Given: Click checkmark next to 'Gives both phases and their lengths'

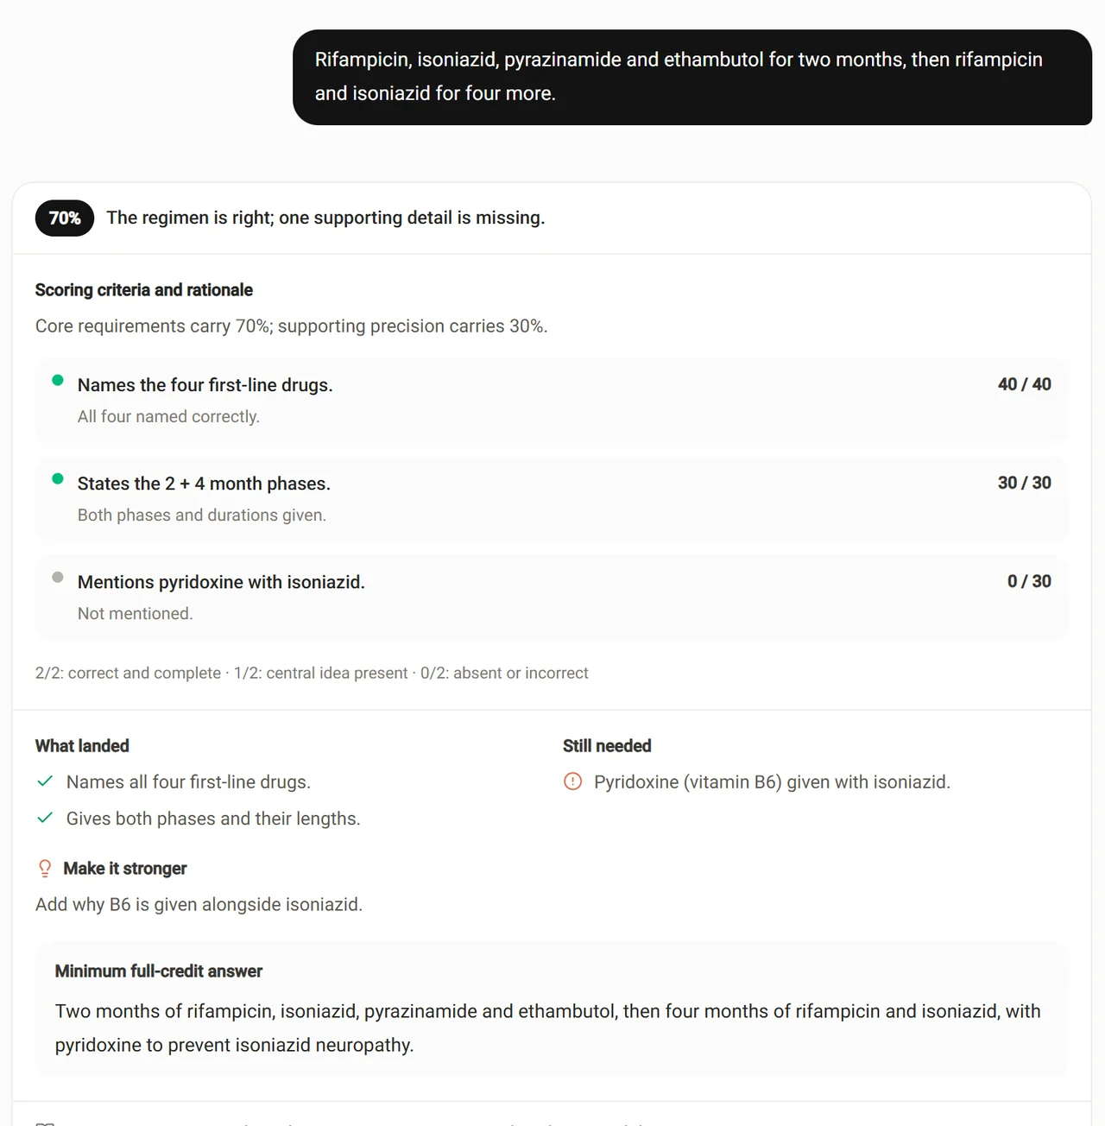Looking at the screenshot, I should coord(45,818).
